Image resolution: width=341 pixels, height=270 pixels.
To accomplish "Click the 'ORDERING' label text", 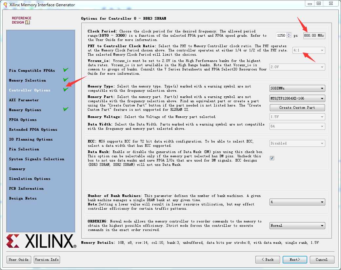I will (97, 221).
